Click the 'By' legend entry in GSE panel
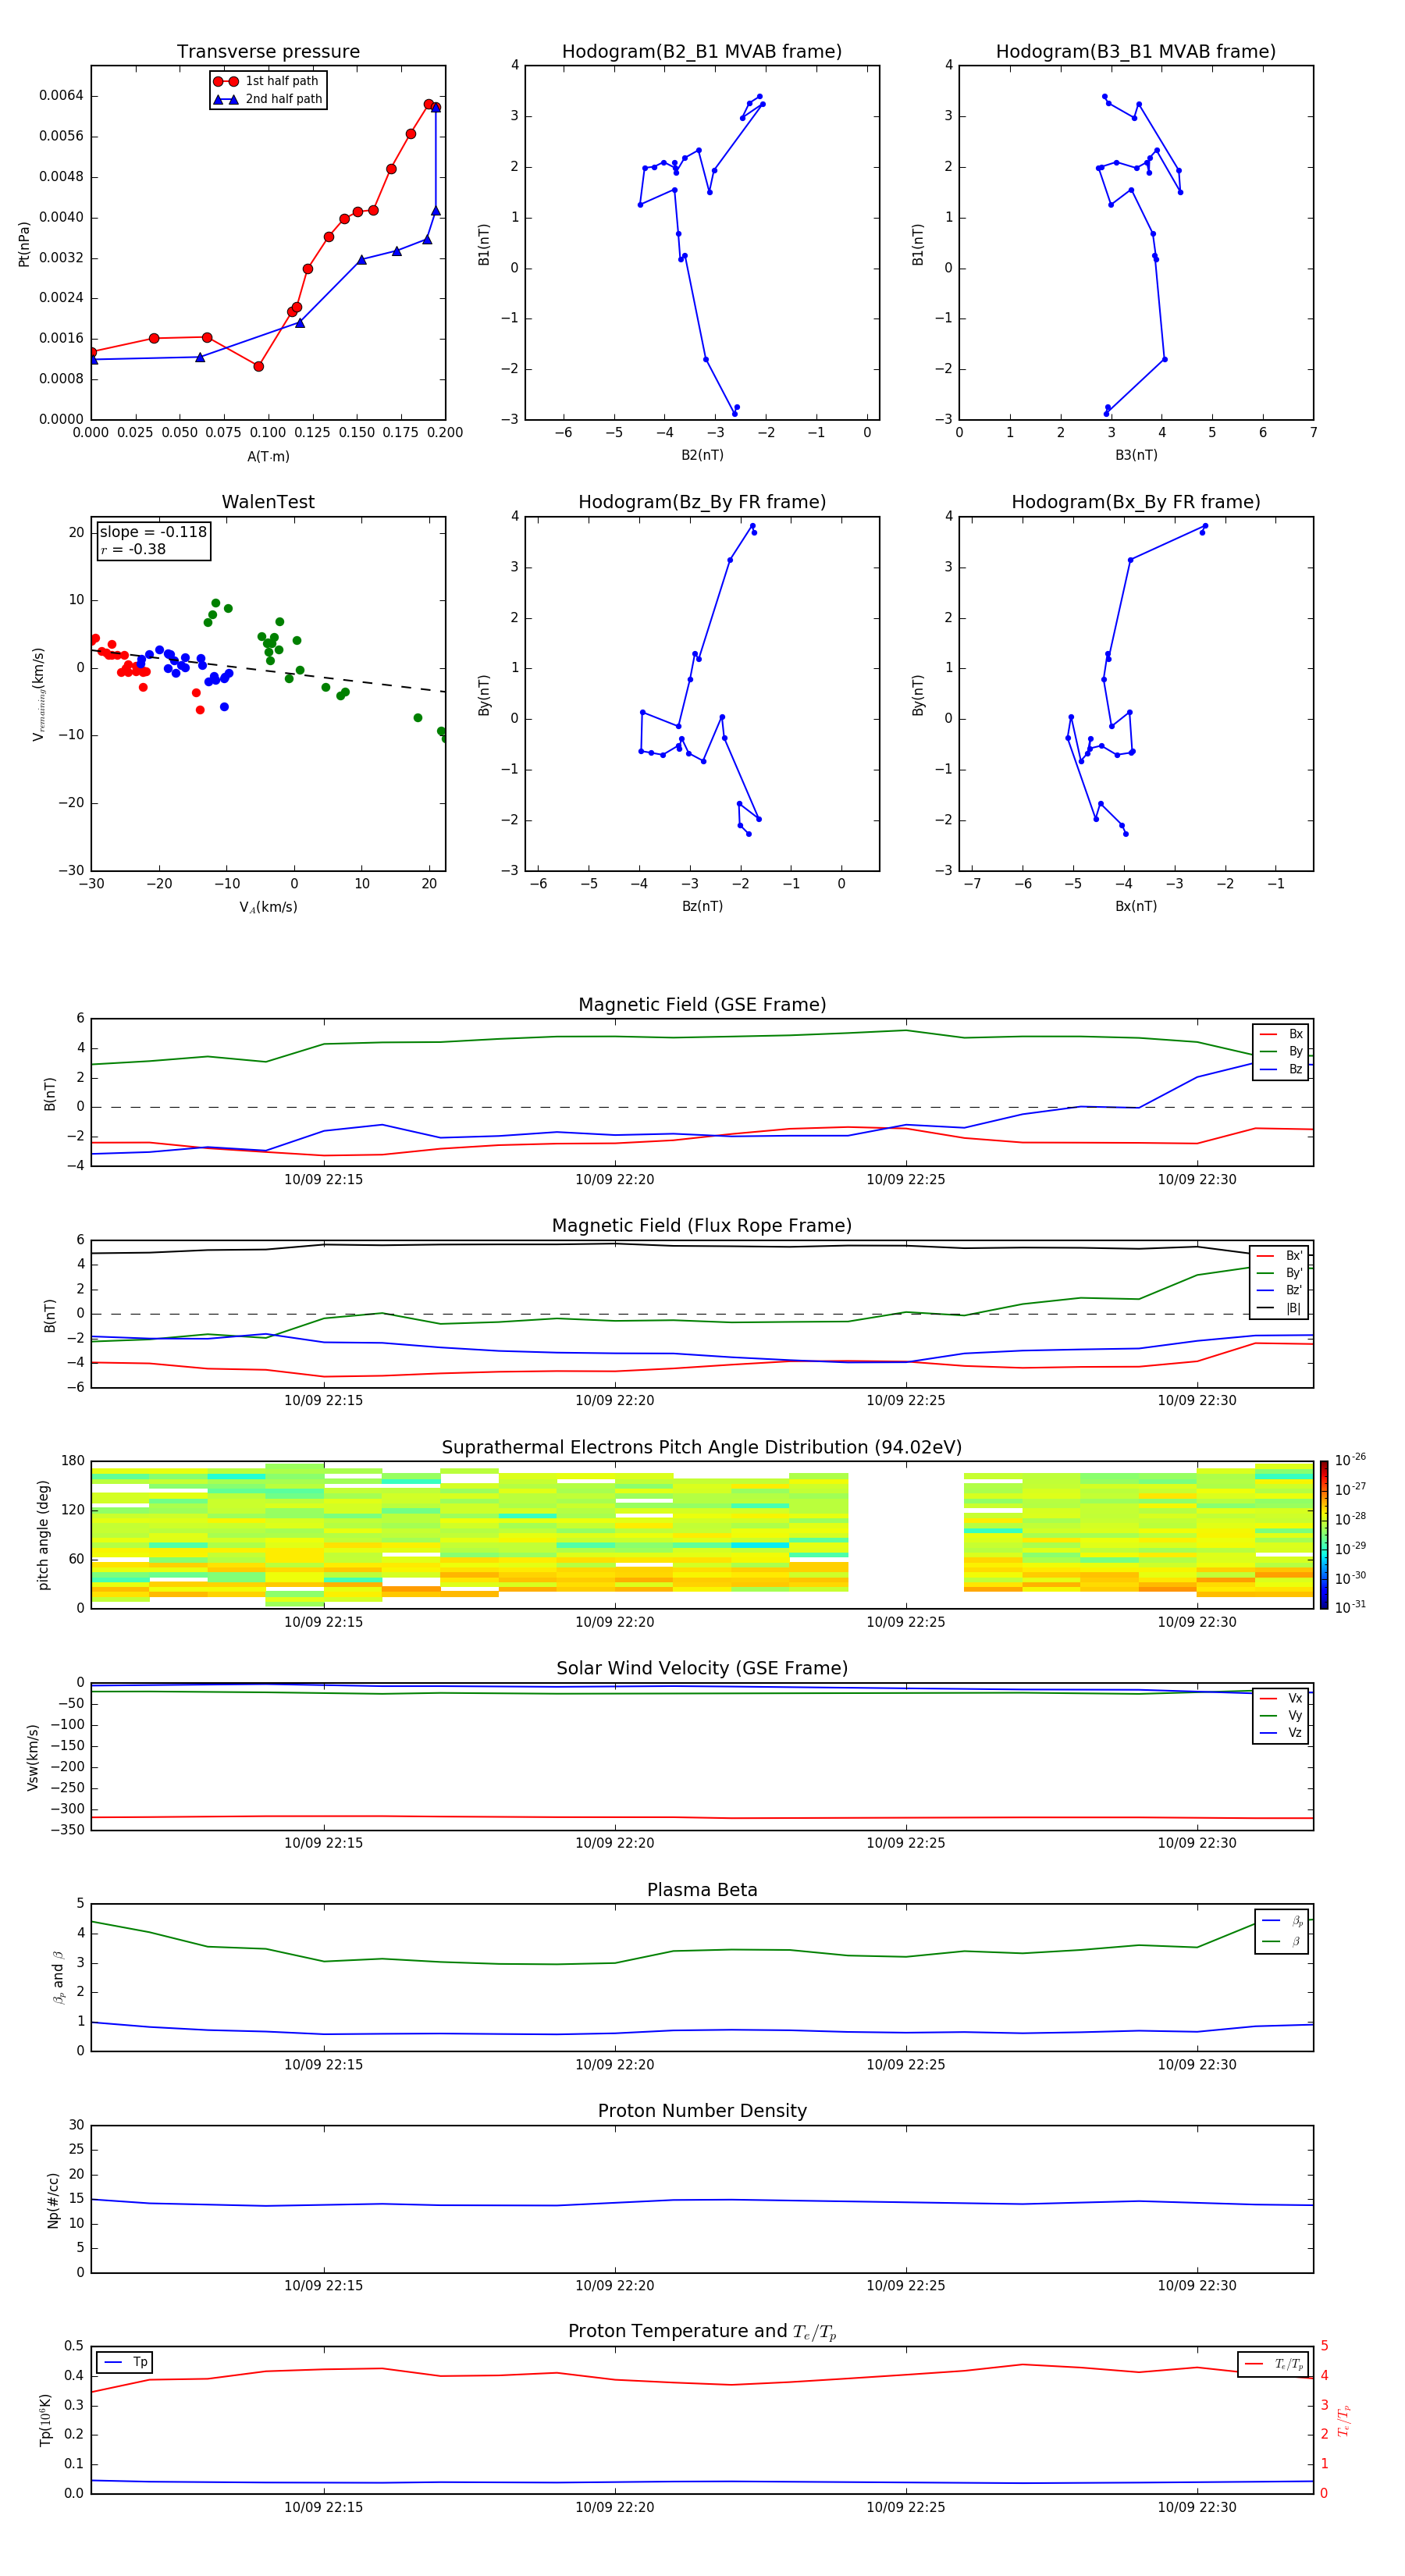 tap(1281, 1051)
